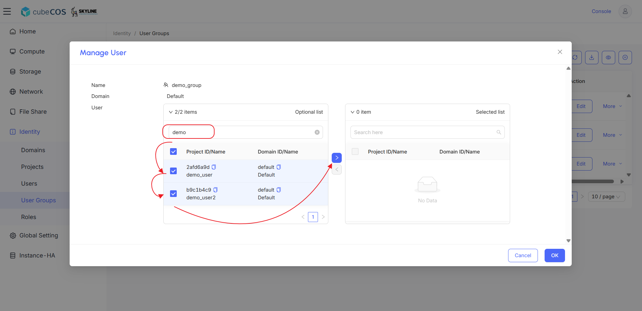
Task: Go to next page in Optional list
Action: 323,217
